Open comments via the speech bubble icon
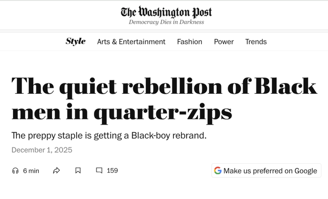 pos(99,171)
